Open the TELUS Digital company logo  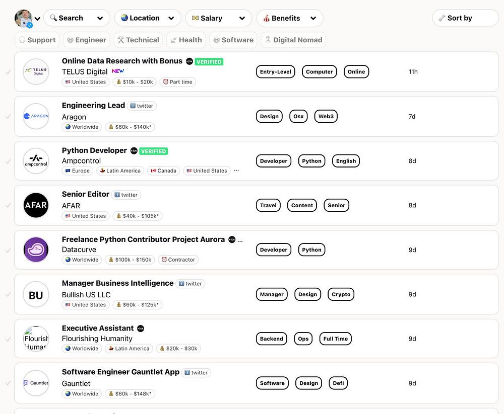[x=36, y=71]
